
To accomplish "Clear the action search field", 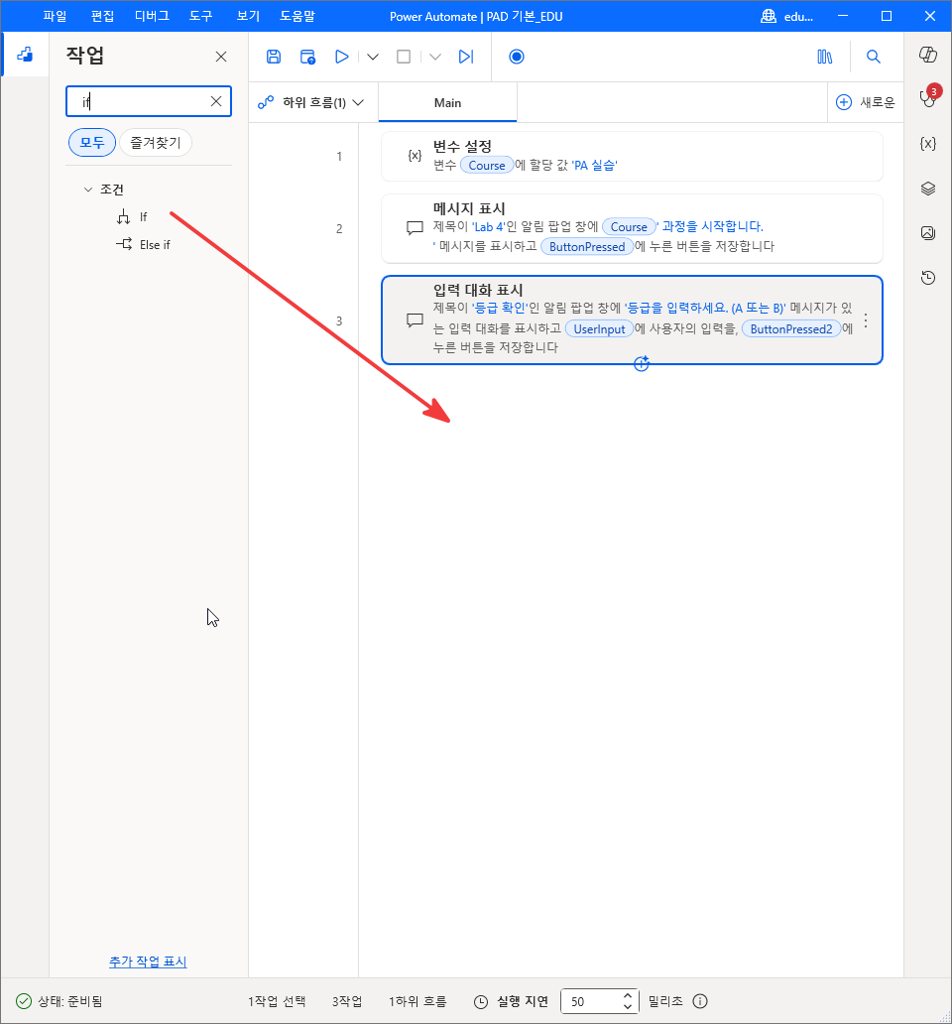I will [216, 101].
